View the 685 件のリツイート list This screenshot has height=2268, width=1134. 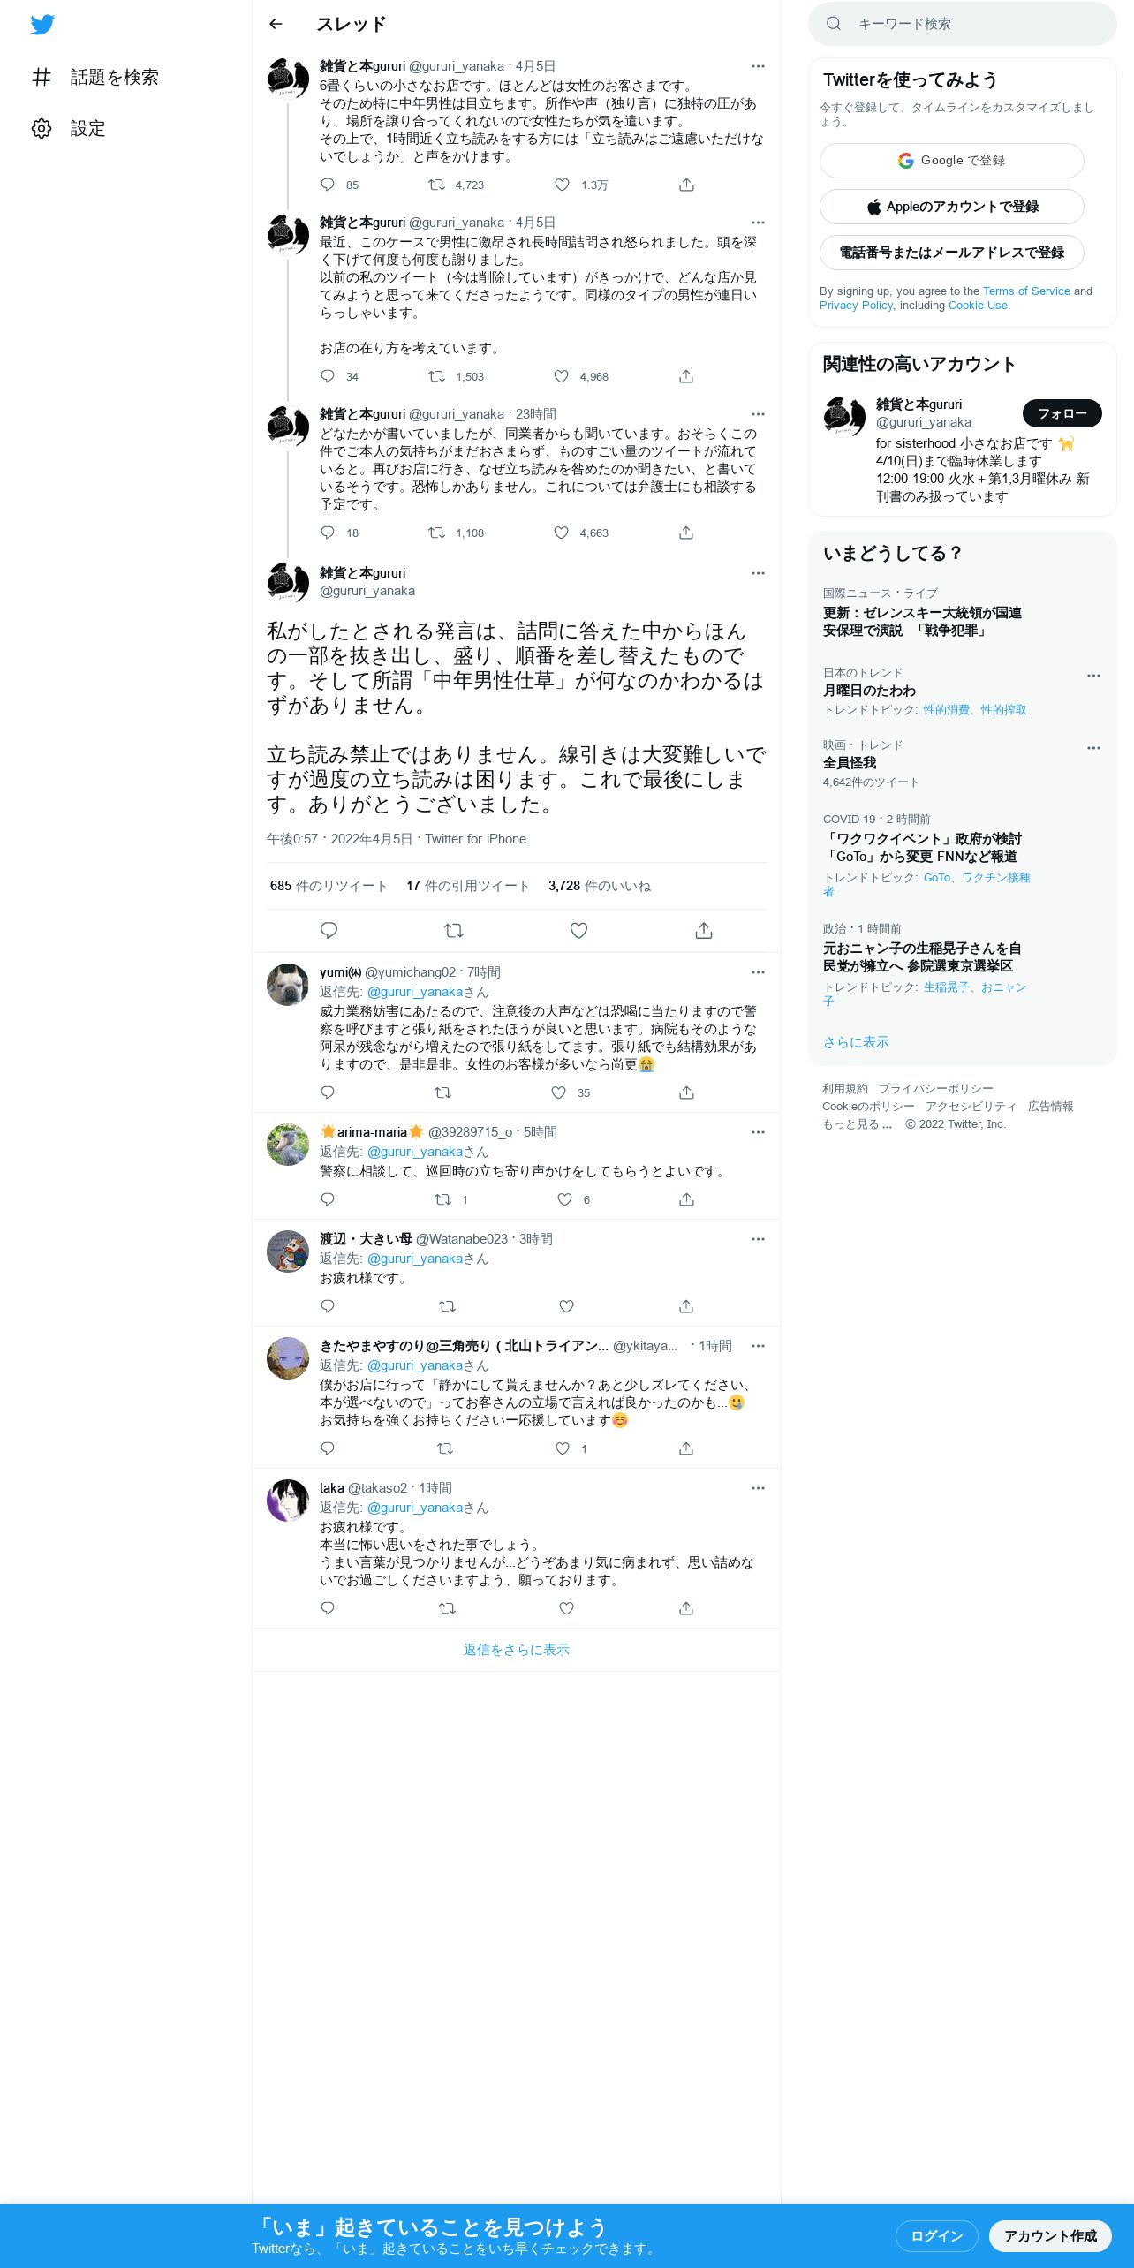pyautogui.click(x=329, y=886)
